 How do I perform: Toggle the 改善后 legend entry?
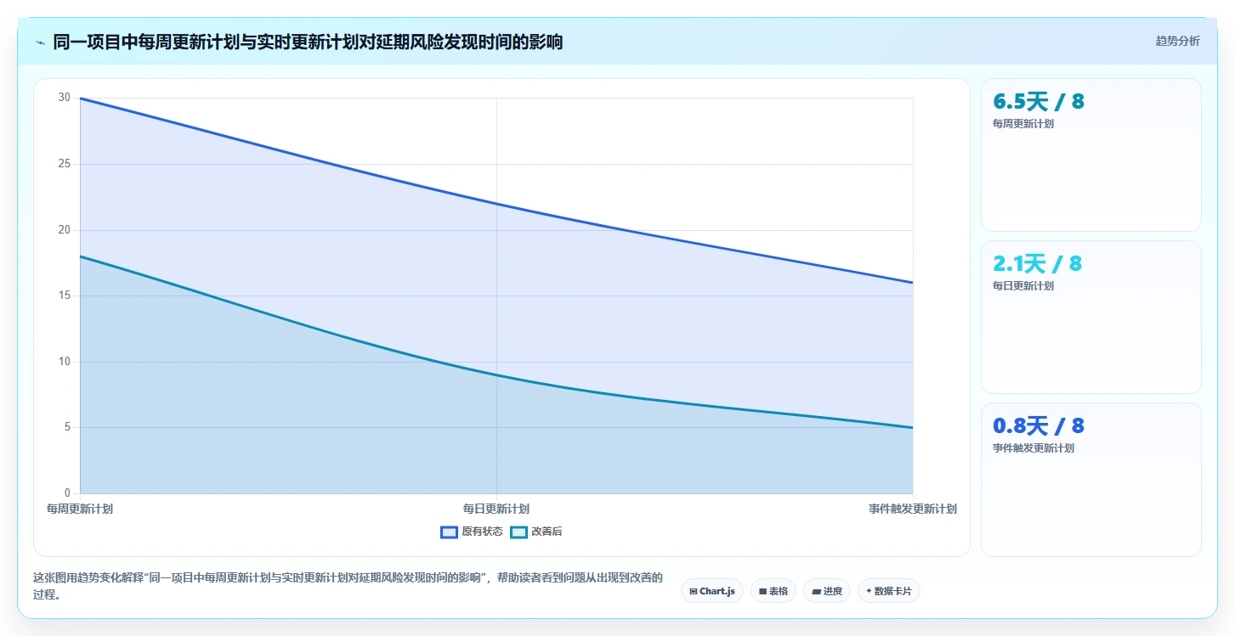(535, 532)
